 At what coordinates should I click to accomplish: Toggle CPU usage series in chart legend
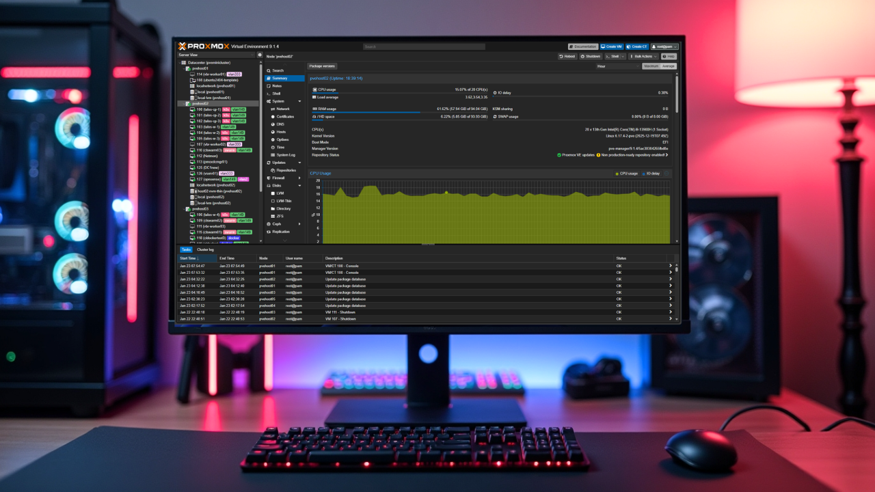coord(626,174)
